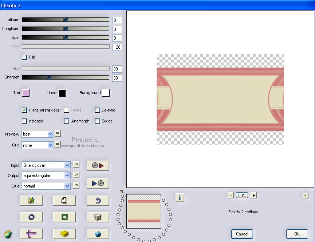This screenshot has width=315, height=242.
Task: Click the Sharpen value field showing 30
Action: (117, 78)
